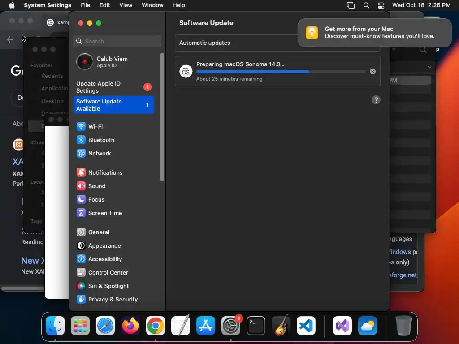Click System Settings icon in the Dock
Viewport: 459px width, 344px height.
(x=231, y=326)
